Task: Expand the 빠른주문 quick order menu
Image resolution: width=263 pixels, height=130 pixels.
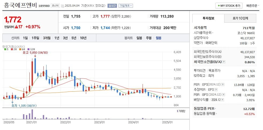Action: [253, 6]
